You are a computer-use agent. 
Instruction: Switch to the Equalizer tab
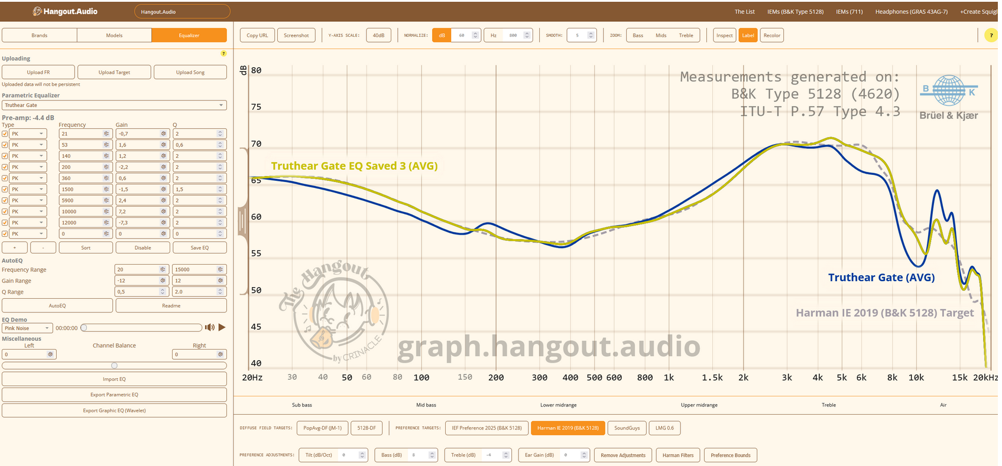point(189,35)
